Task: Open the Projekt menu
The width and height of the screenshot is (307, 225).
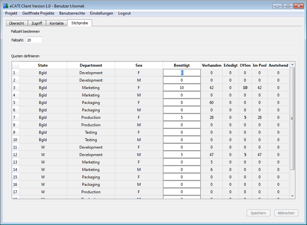Action: tap(11, 13)
